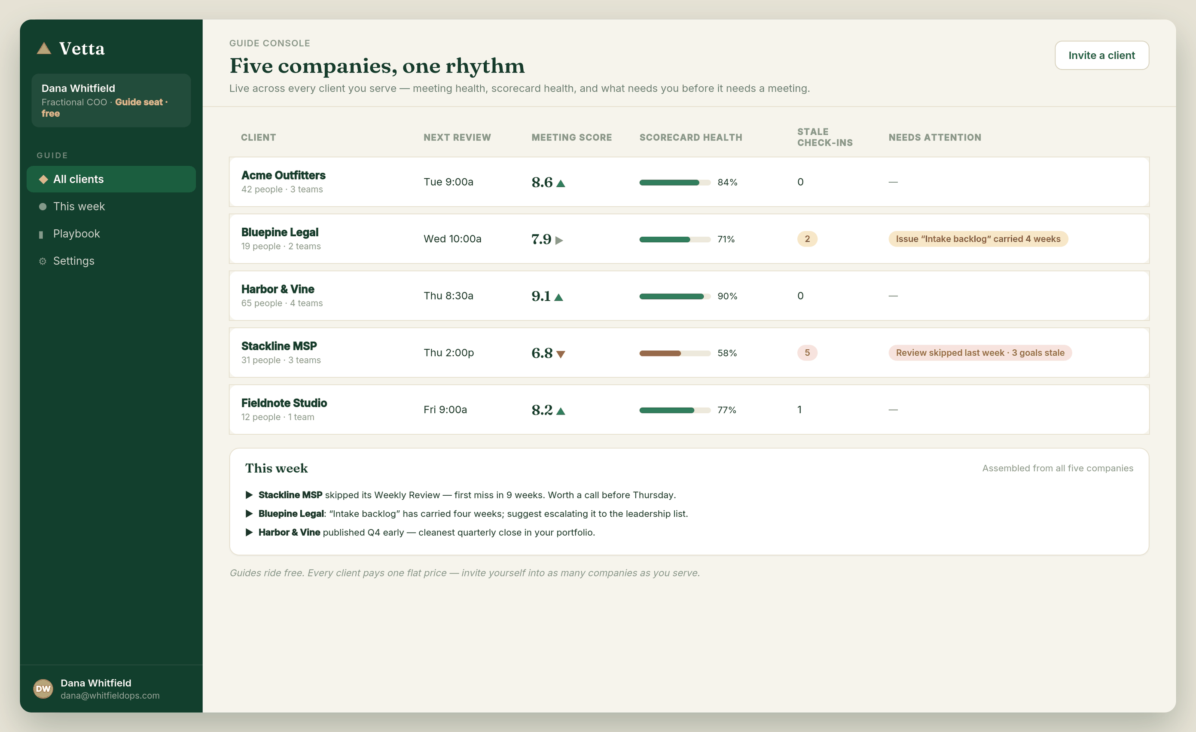Click the Vetta triangle logo icon
The height and width of the screenshot is (732, 1196).
(x=44, y=48)
